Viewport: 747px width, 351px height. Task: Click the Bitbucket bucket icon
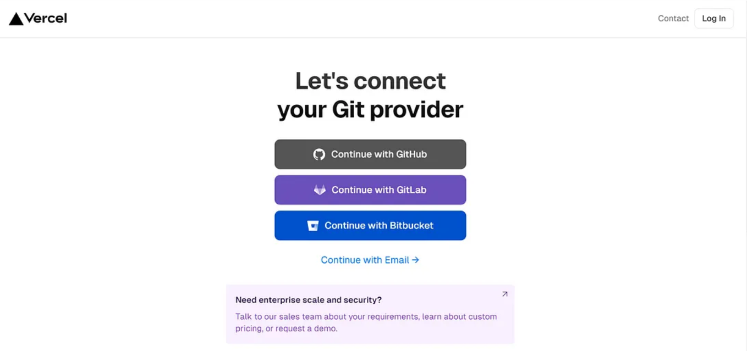point(312,226)
